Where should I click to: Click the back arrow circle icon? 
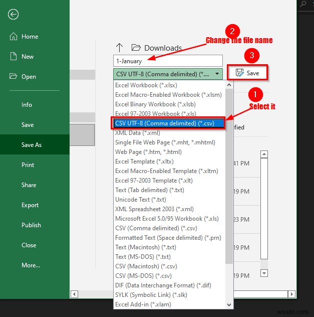pyautogui.click(x=14, y=15)
